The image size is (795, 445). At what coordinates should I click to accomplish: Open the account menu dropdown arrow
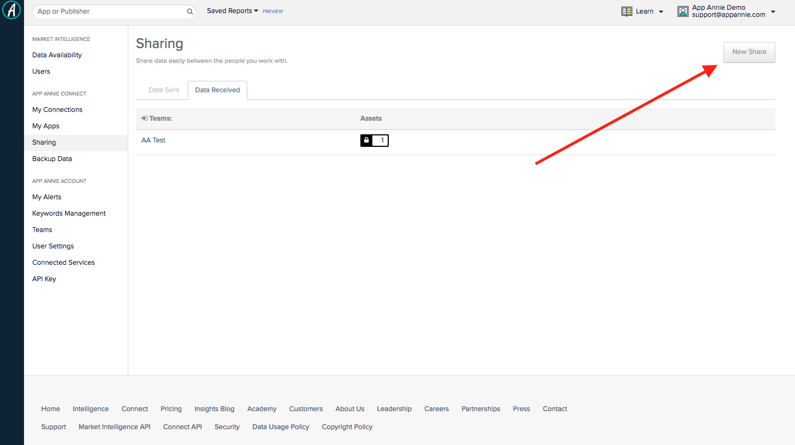click(x=773, y=12)
